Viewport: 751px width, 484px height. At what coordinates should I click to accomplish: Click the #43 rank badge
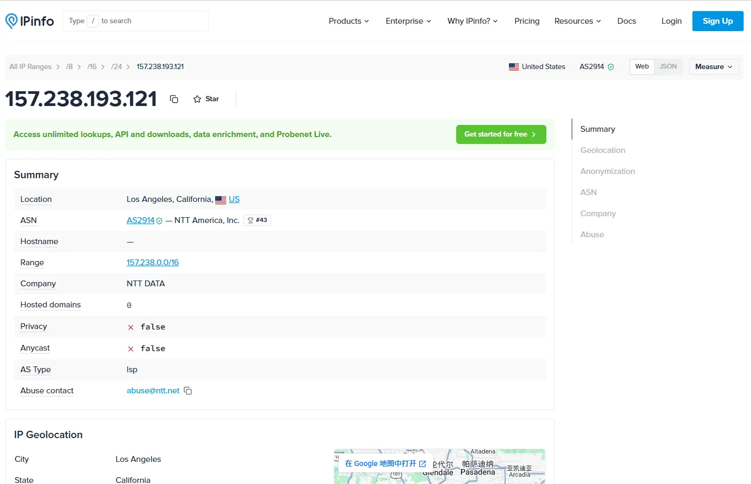(x=257, y=220)
